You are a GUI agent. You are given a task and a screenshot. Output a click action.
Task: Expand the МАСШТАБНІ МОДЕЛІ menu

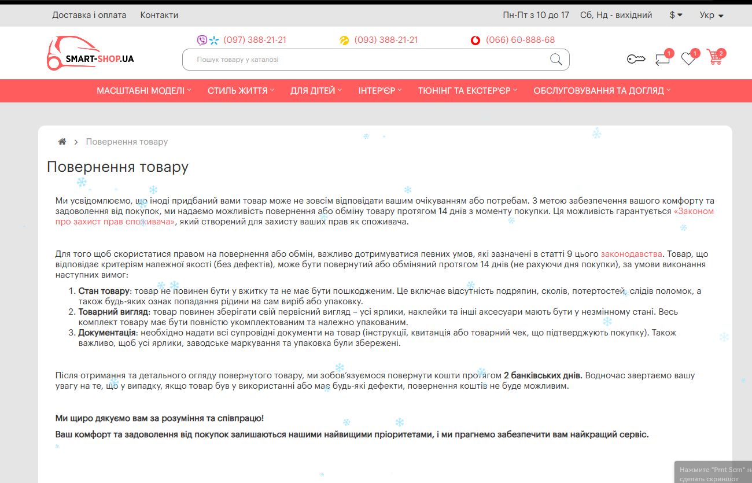(144, 91)
